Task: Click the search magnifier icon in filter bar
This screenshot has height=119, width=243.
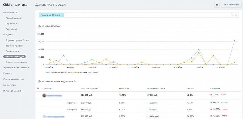Action: [x=232, y=15]
